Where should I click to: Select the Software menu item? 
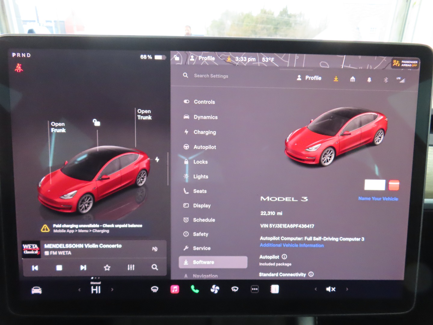[x=213, y=262]
